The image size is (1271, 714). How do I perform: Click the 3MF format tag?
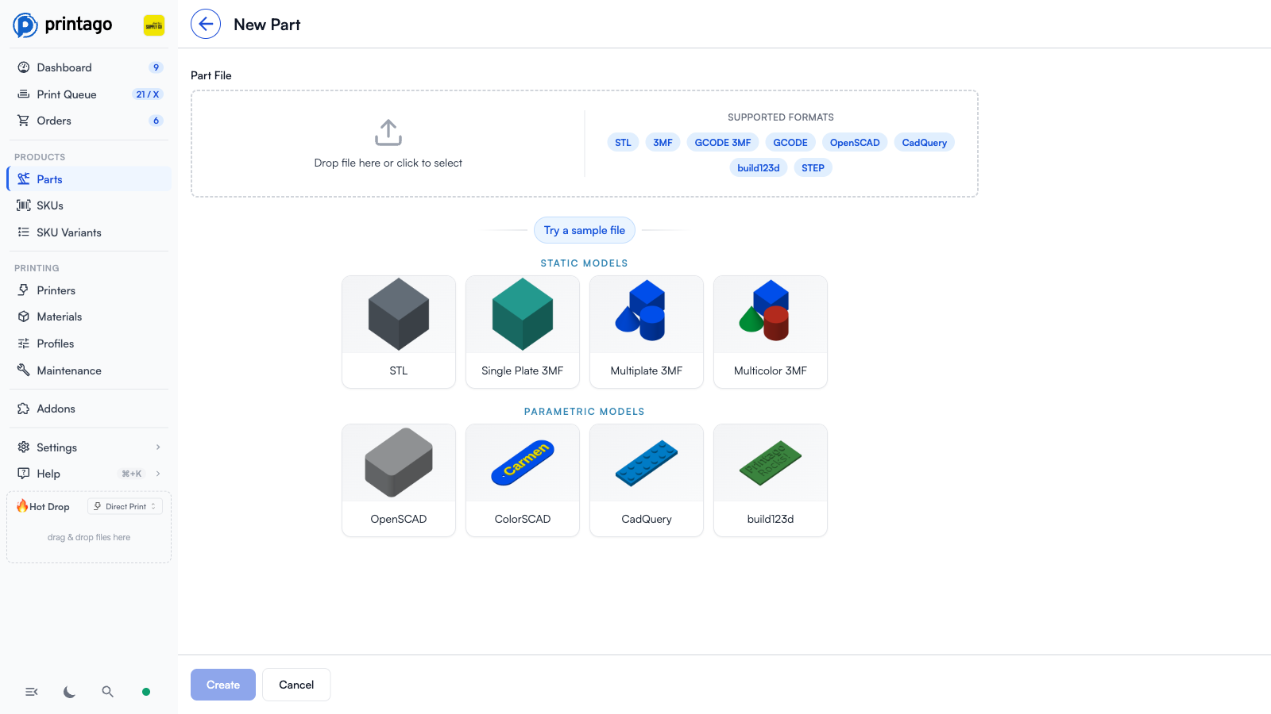[x=663, y=143]
